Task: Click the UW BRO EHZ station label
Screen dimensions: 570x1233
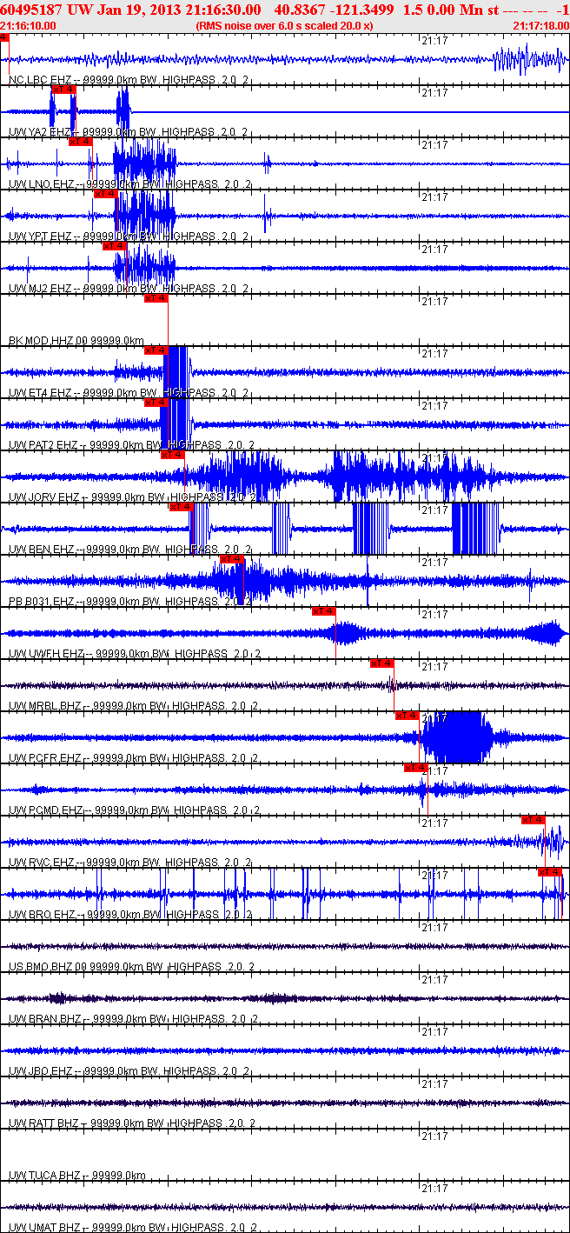Action: coord(131,915)
